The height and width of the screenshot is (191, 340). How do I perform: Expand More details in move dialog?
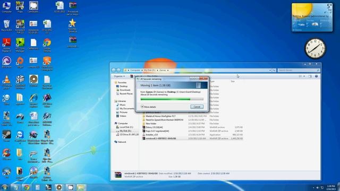point(148,107)
